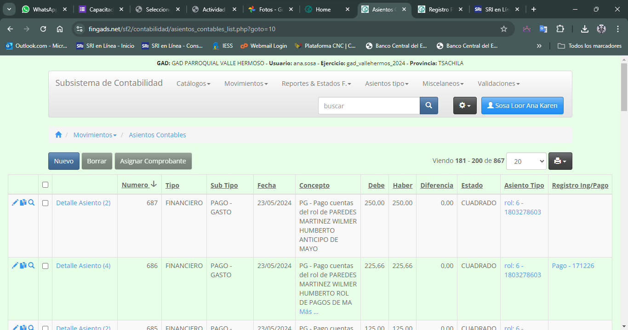Bookmark this page with the star icon
Screen dimensions: 628x330
pyautogui.click(x=504, y=29)
